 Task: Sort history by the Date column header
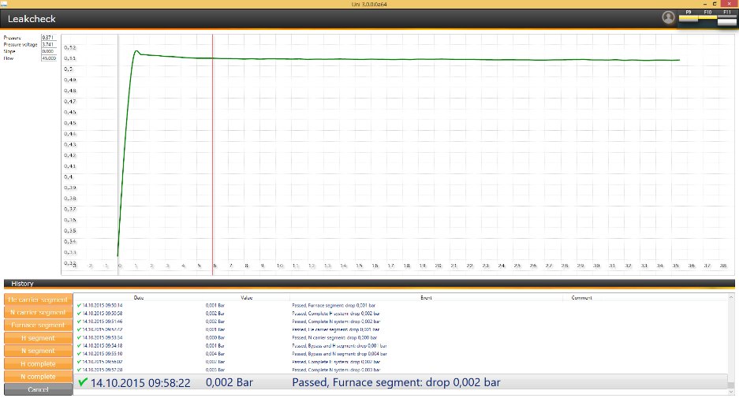[x=139, y=297]
